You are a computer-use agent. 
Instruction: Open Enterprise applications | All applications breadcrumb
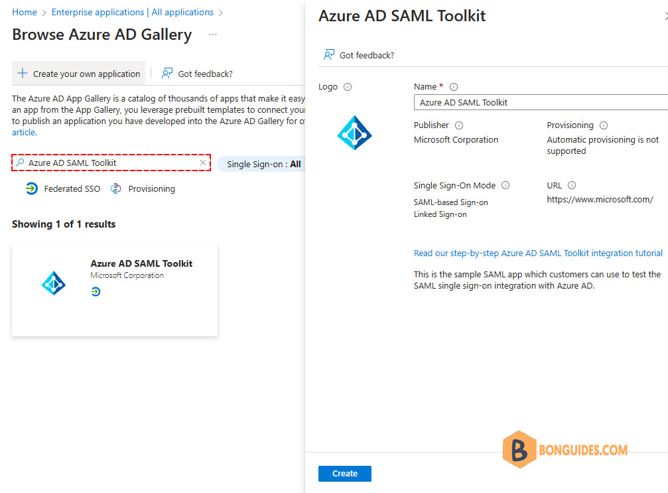[x=133, y=13]
